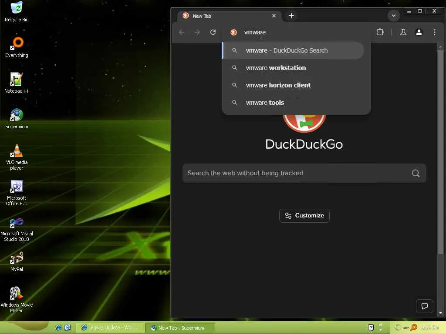The width and height of the screenshot is (446, 334).
Task: Click the help question mark tray icon
Action: (371, 327)
